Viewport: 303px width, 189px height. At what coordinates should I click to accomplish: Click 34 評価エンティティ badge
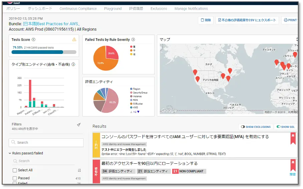pos(118,171)
